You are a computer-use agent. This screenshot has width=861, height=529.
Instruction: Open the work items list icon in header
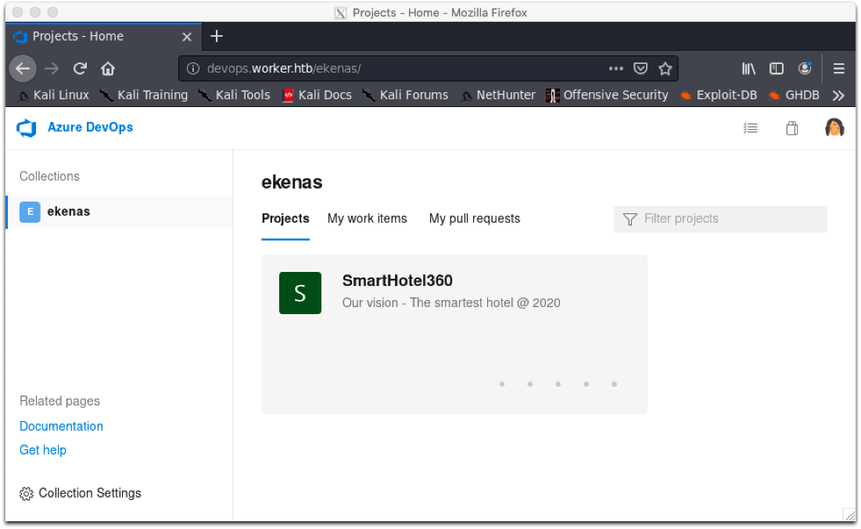750,128
